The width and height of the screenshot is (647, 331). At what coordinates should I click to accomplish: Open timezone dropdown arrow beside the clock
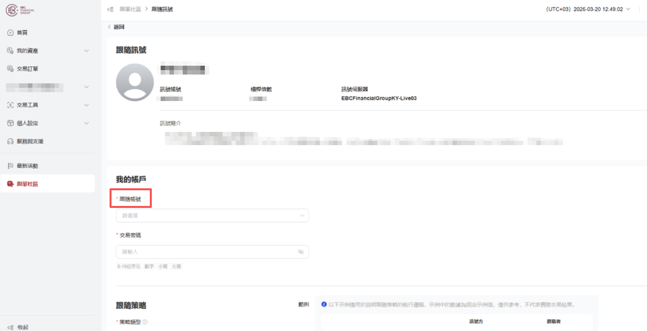click(628, 9)
